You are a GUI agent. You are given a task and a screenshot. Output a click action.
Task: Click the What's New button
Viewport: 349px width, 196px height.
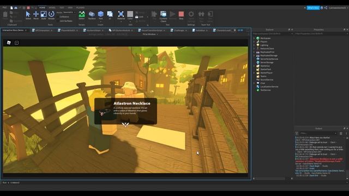[x=313, y=8]
